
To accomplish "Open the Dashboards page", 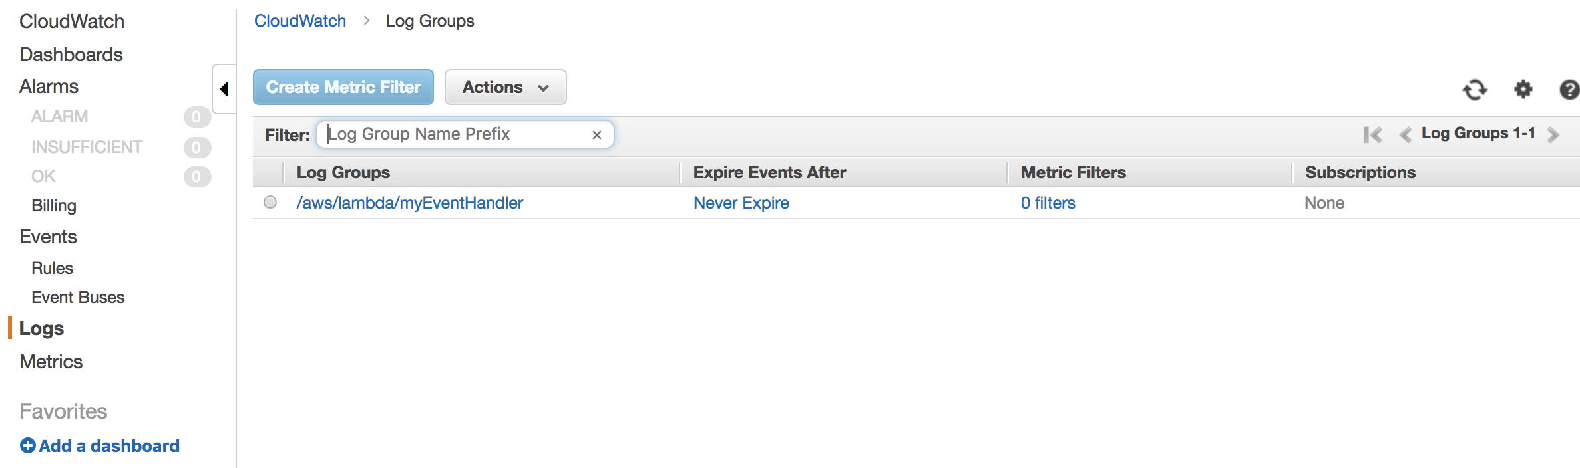I will pos(71,54).
